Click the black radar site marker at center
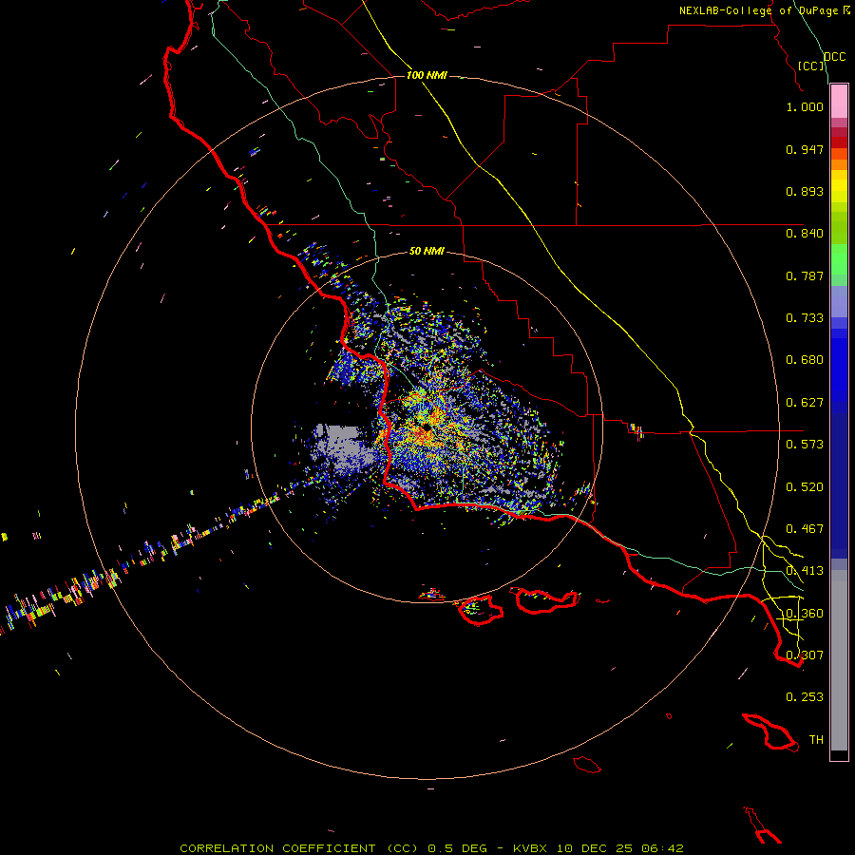The width and height of the screenshot is (855, 855). click(x=427, y=427)
